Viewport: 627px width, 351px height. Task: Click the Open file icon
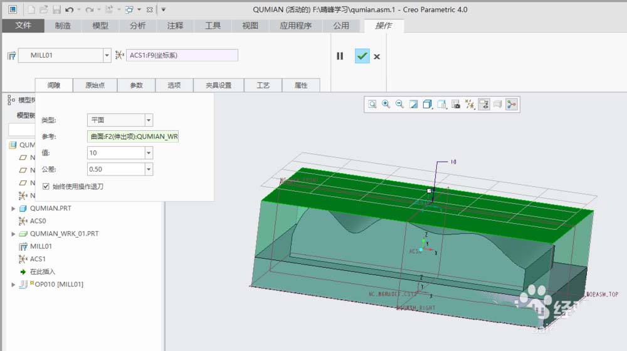click(x=44, y=9)
